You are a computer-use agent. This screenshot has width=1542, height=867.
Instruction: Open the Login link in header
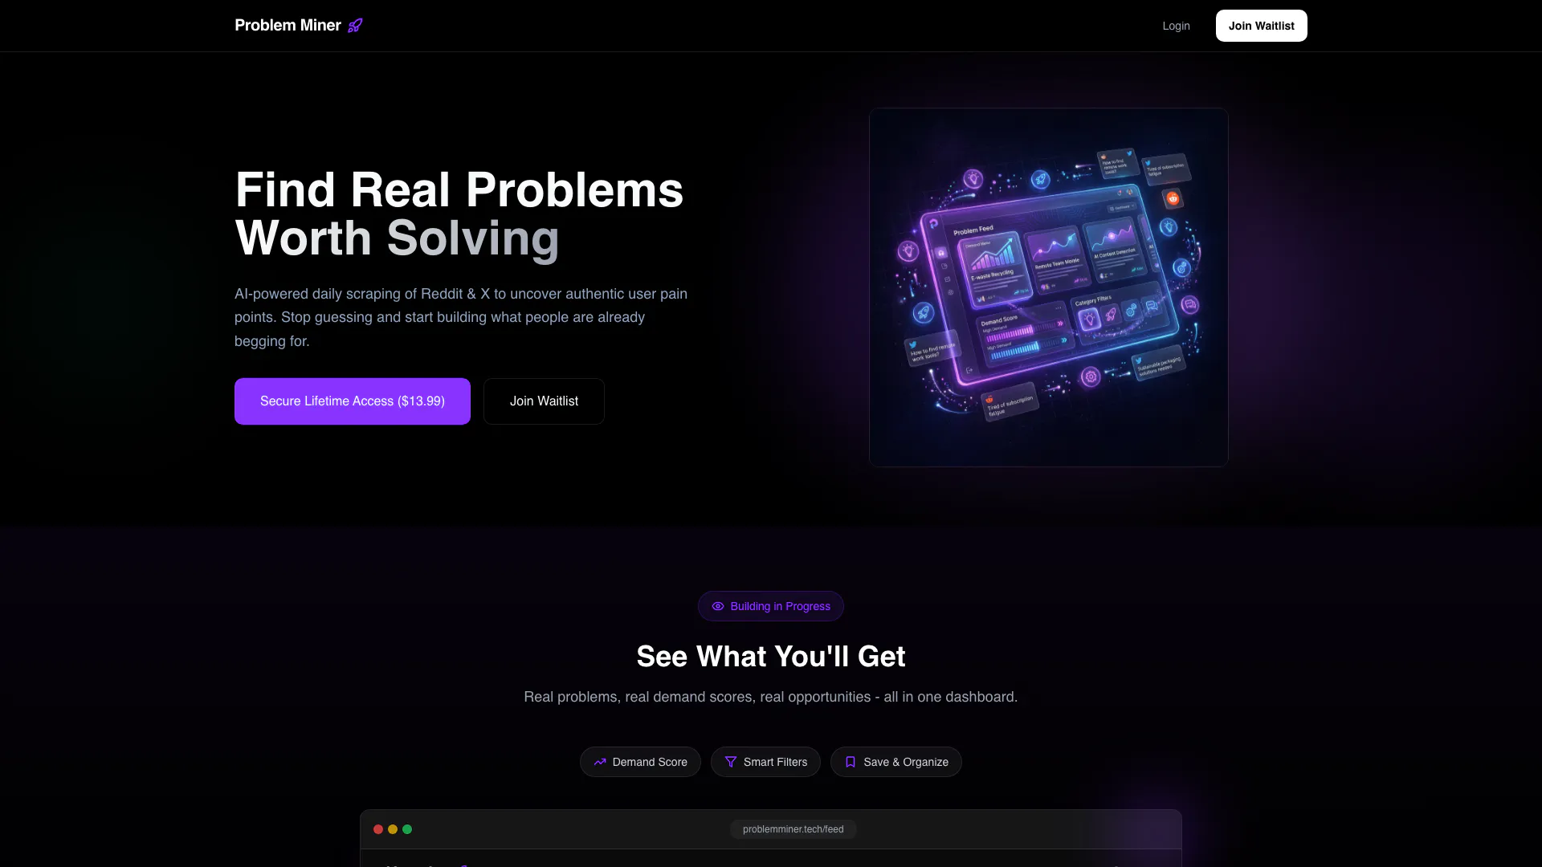click(x=1176, y=26)
